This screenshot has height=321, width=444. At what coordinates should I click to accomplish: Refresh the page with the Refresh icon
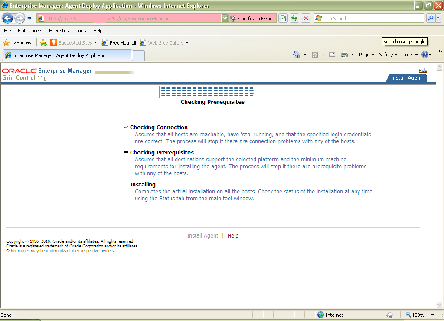pos(294,19)
